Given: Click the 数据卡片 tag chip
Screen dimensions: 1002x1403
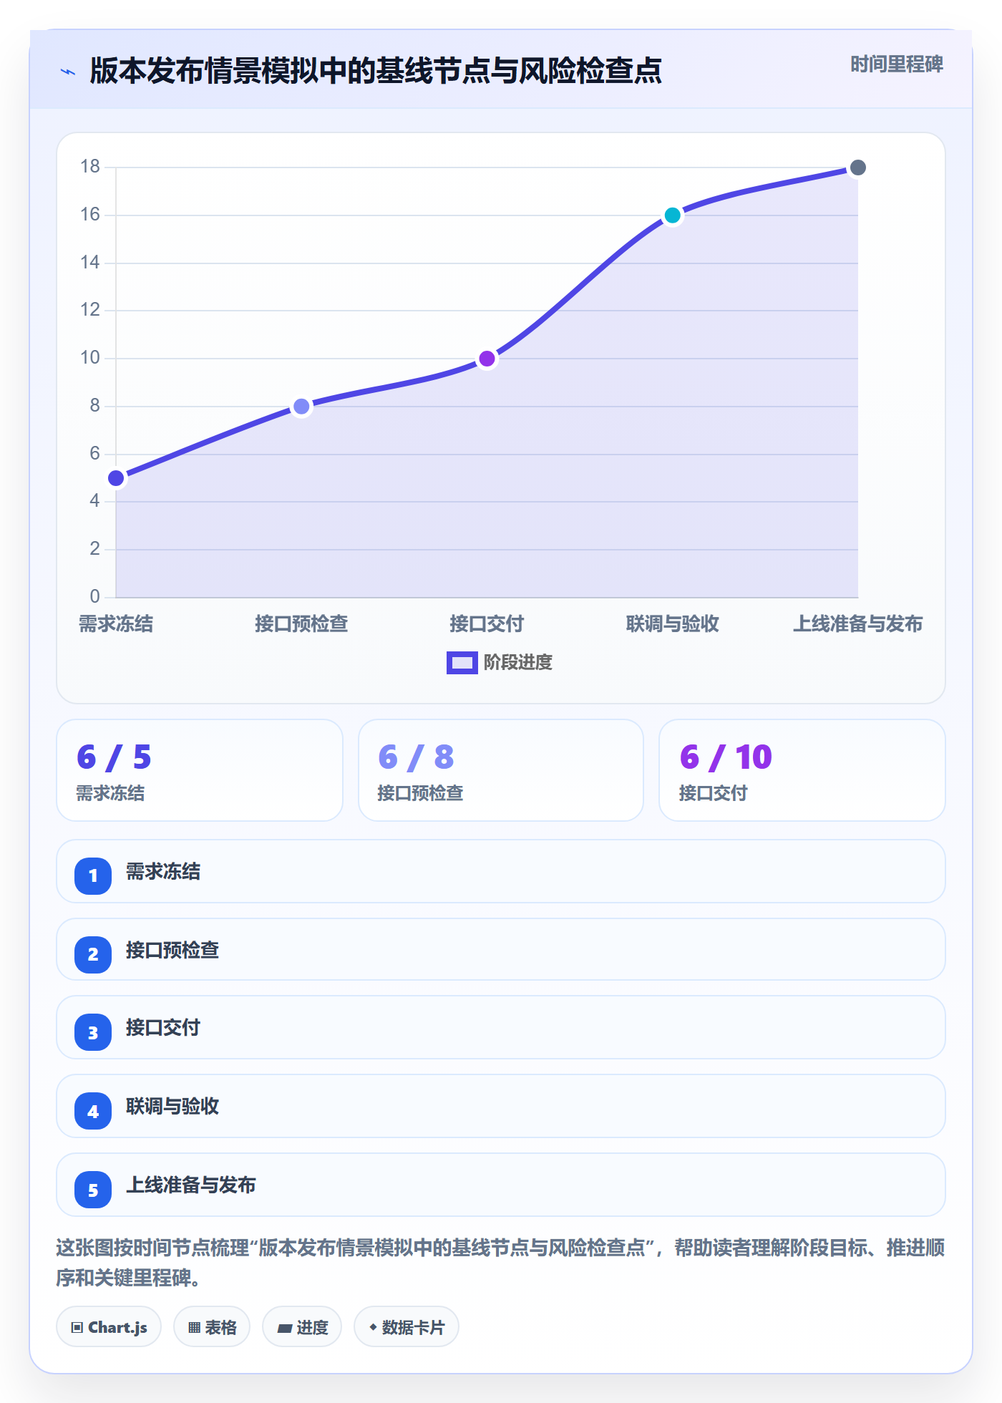Looking at the screenshot, I should [407, 1327].
